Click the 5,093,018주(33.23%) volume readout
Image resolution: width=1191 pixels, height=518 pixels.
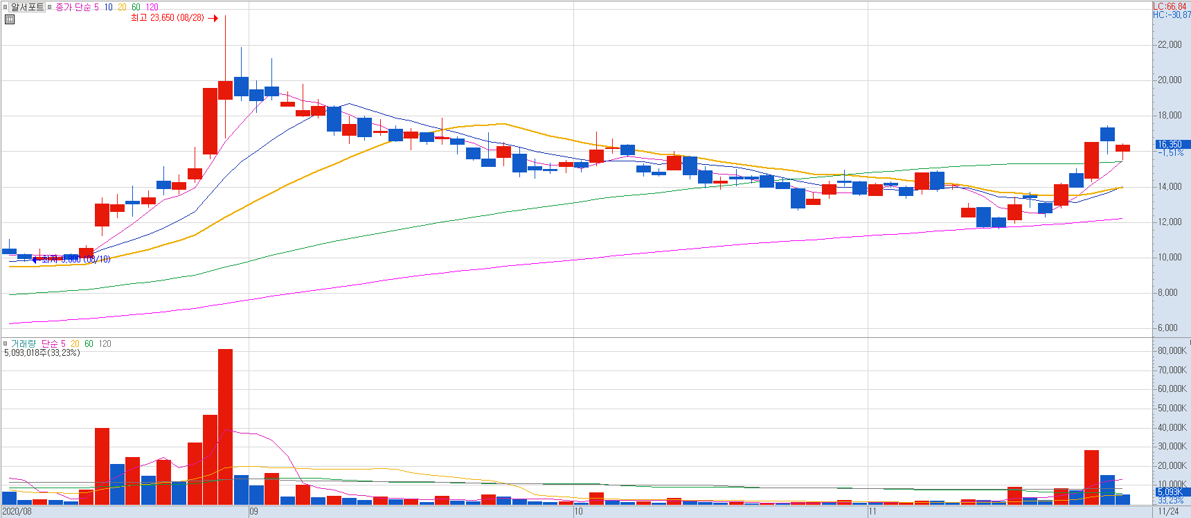point(42,352)
